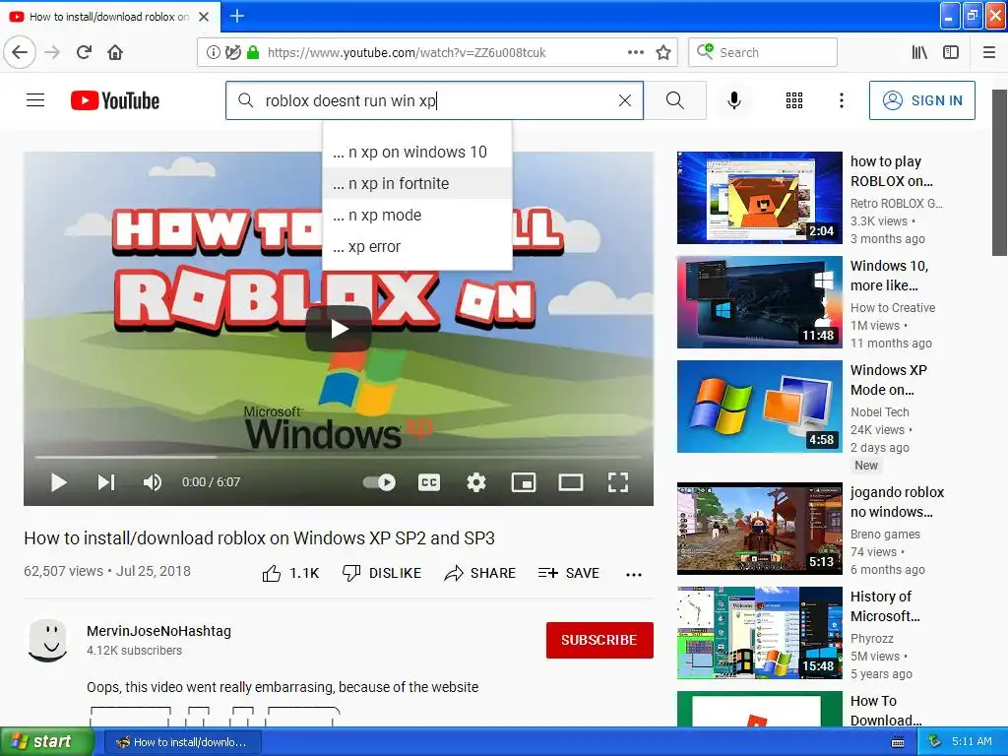The image size is (1008, 756).
Task: Click in the browser Search field
Action: (x=763, y=52)
